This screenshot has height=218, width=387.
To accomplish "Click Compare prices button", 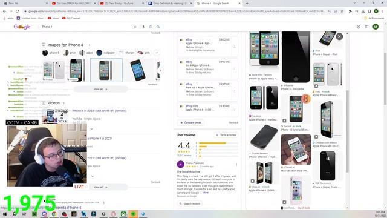I will (x=190, y=122).
